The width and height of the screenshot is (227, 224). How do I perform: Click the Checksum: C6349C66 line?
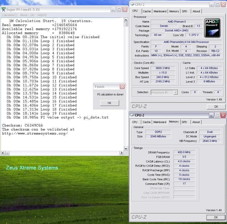22,125
